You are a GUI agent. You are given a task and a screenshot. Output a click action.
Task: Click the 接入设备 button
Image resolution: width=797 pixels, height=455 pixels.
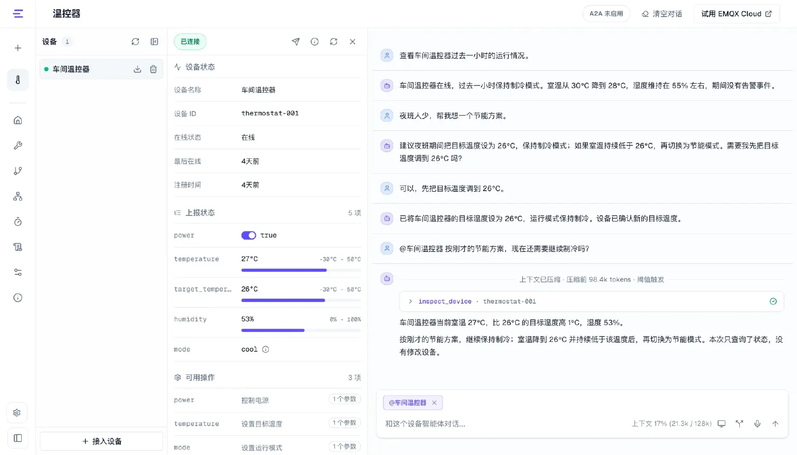point(101,441)
